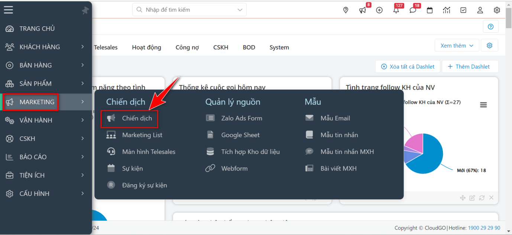Viewport: 512px width, 235px height.
Task: Switch to the CSKH dashboard tab
Action: [x=220, y=47]
